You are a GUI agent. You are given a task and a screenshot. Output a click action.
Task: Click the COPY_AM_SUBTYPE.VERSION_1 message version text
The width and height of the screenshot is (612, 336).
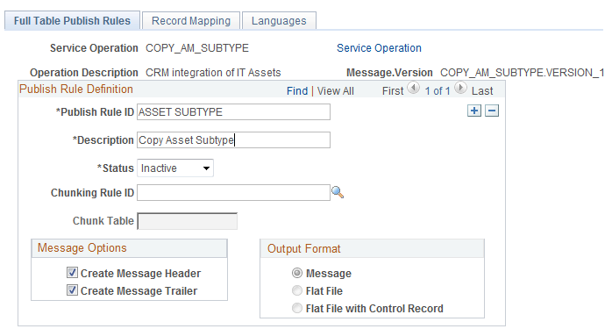click(x=523, y=73)
